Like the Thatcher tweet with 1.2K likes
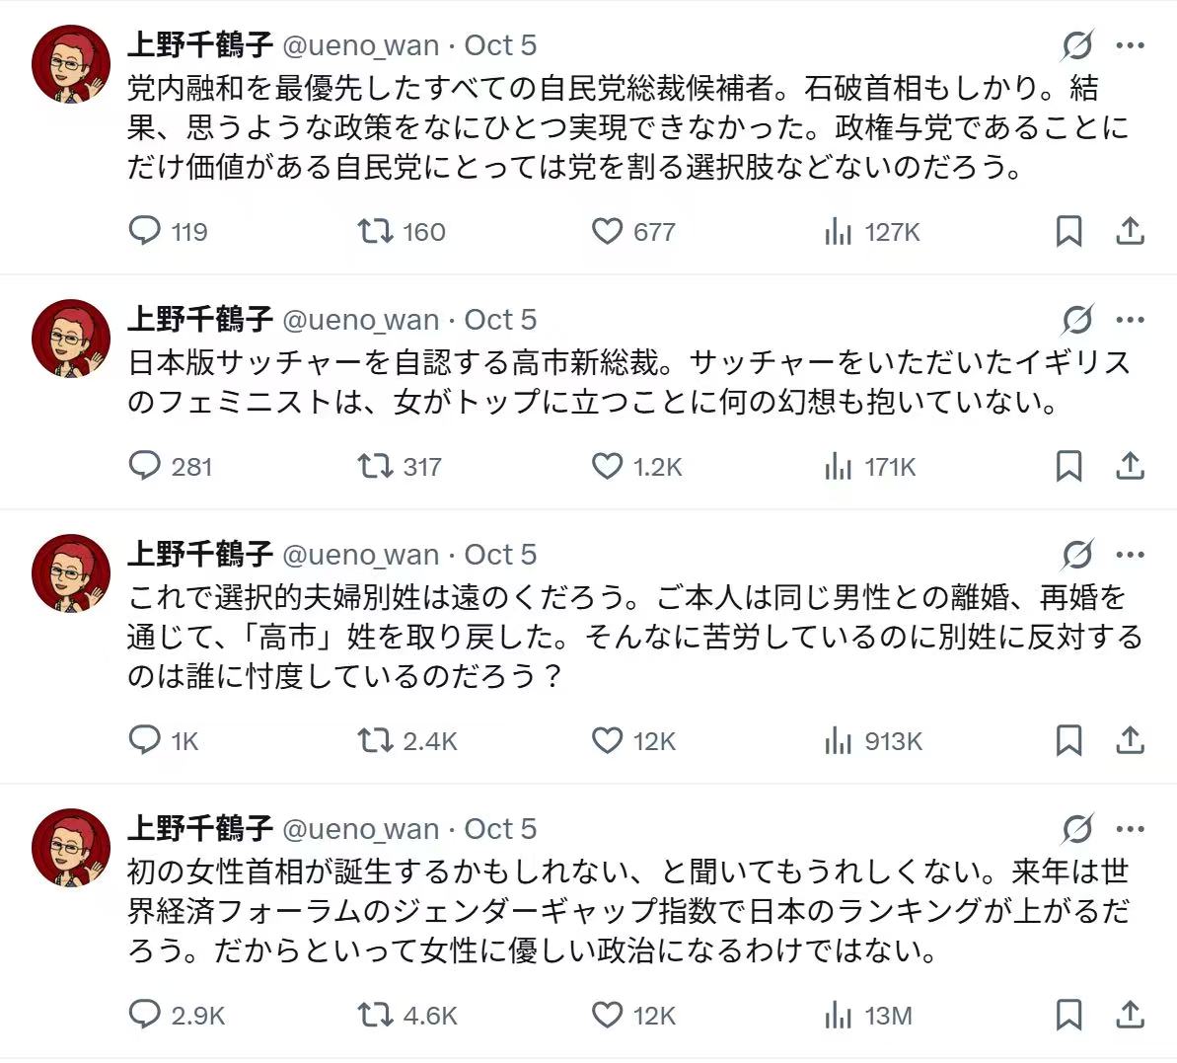1177x1063 pixels. (x=607, y=466)
